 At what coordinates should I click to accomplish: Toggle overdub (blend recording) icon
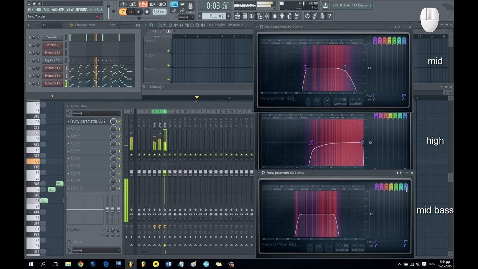(152, 4)
